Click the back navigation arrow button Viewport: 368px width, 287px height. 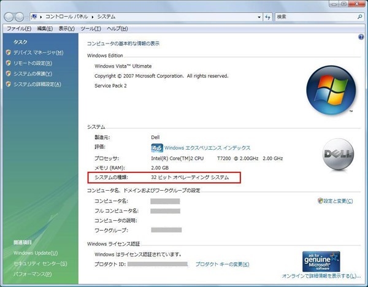point(9,17)
